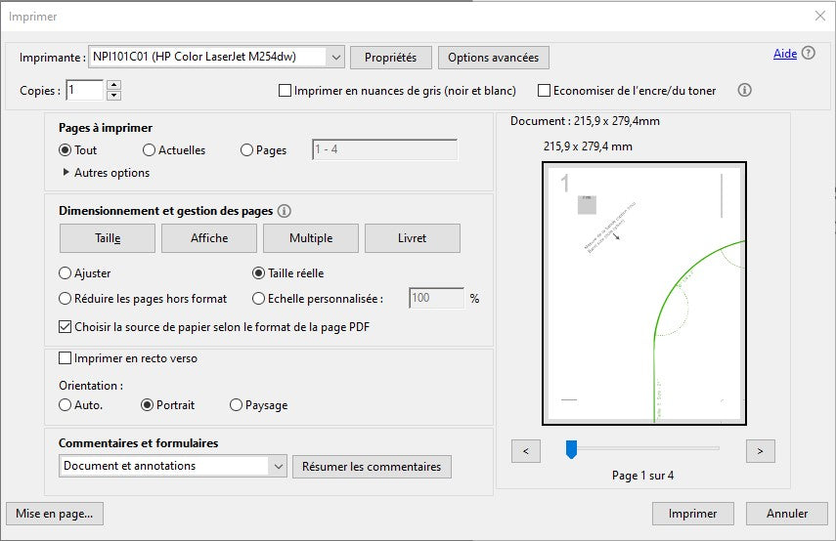Image resolution: width=836 pixels, height=541 pixels.
Task: Toggle Imprimer en recto verso checkbox
Action: [x=66, y=358]
